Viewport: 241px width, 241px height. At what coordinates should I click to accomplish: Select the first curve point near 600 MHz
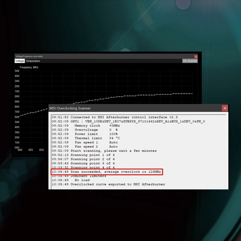[x=20, y=116]
